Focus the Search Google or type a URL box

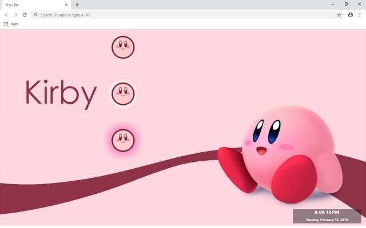click(188, 15)
